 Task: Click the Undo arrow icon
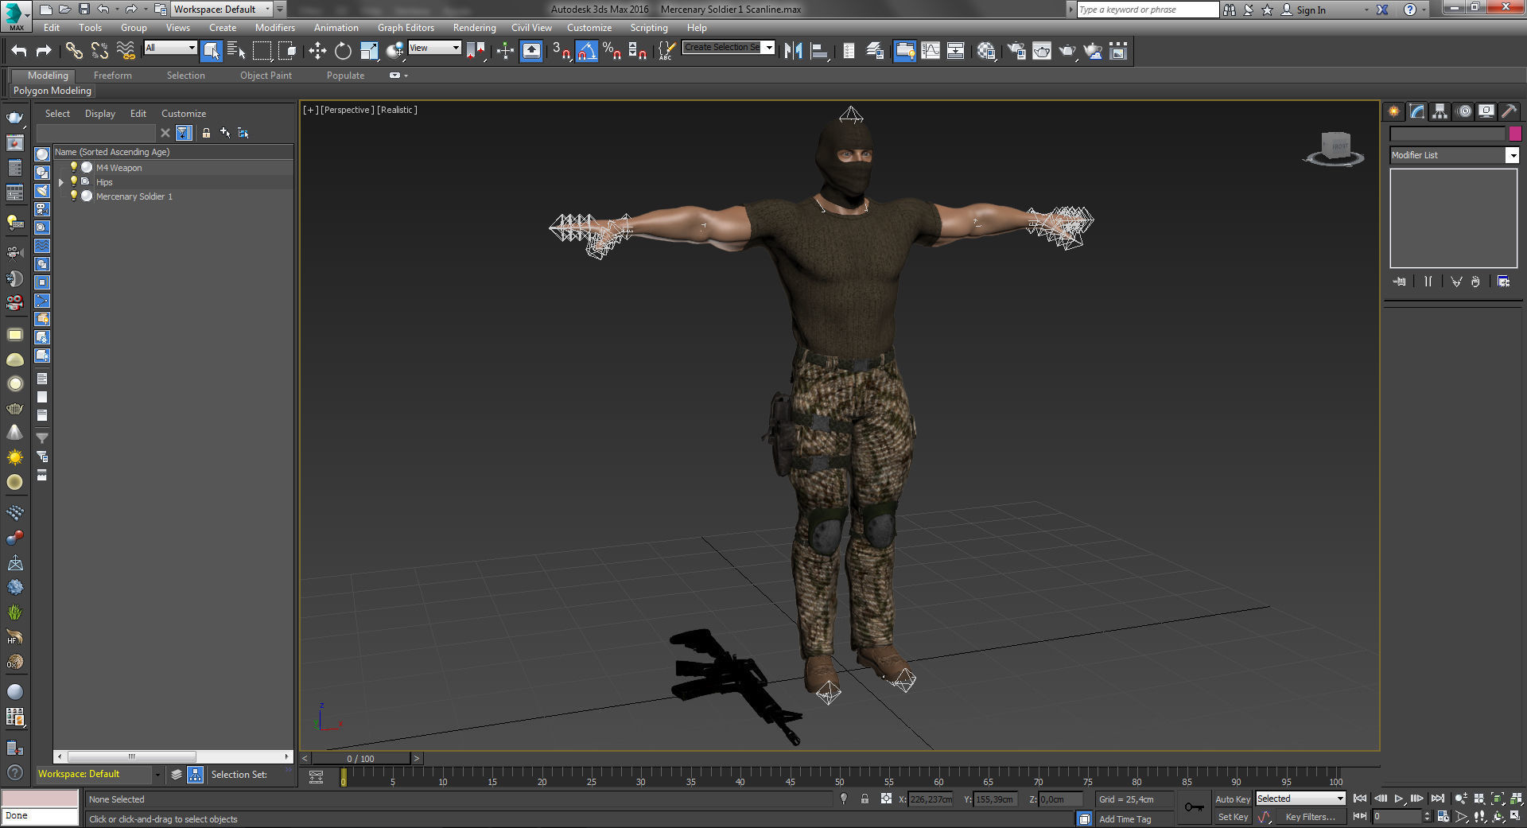[x=19, y=51]
